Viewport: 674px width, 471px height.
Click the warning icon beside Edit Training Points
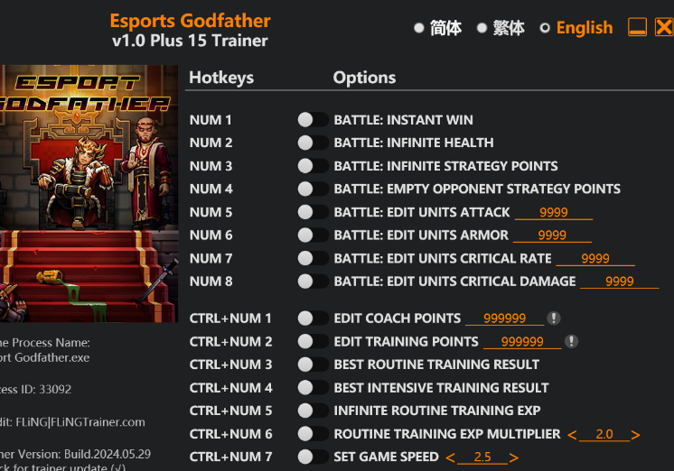pos(571,342)
